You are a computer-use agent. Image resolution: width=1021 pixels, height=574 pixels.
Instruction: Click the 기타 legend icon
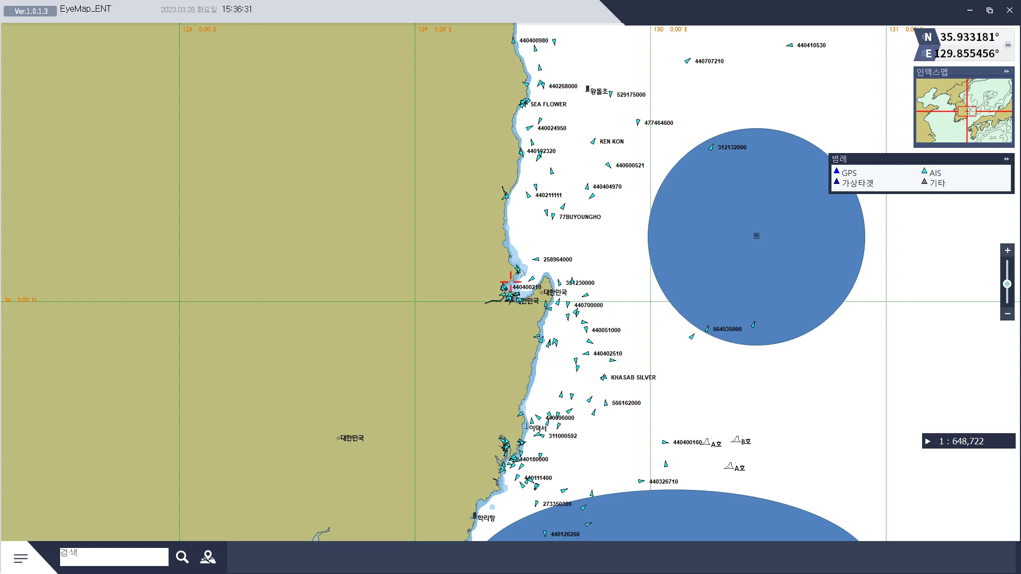924,182
